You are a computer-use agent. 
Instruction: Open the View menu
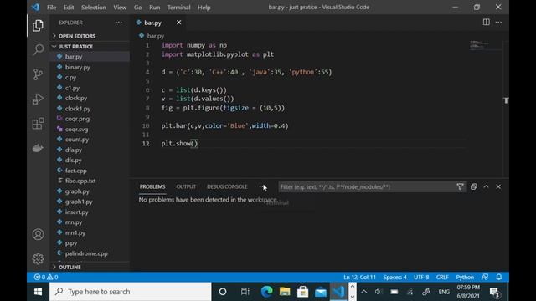(x=120, y=8)
